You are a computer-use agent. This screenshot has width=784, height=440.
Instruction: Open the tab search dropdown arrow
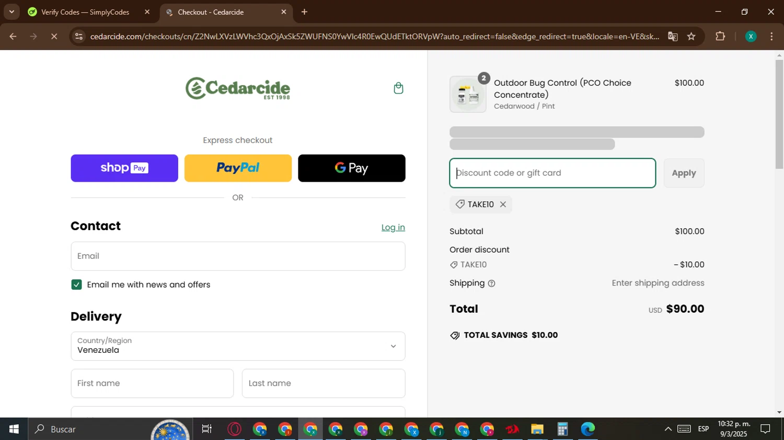tap(11, 11)
